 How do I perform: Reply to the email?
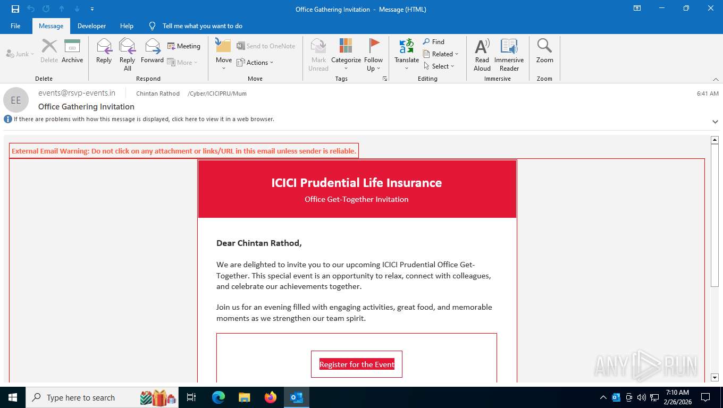coord(104,52)
